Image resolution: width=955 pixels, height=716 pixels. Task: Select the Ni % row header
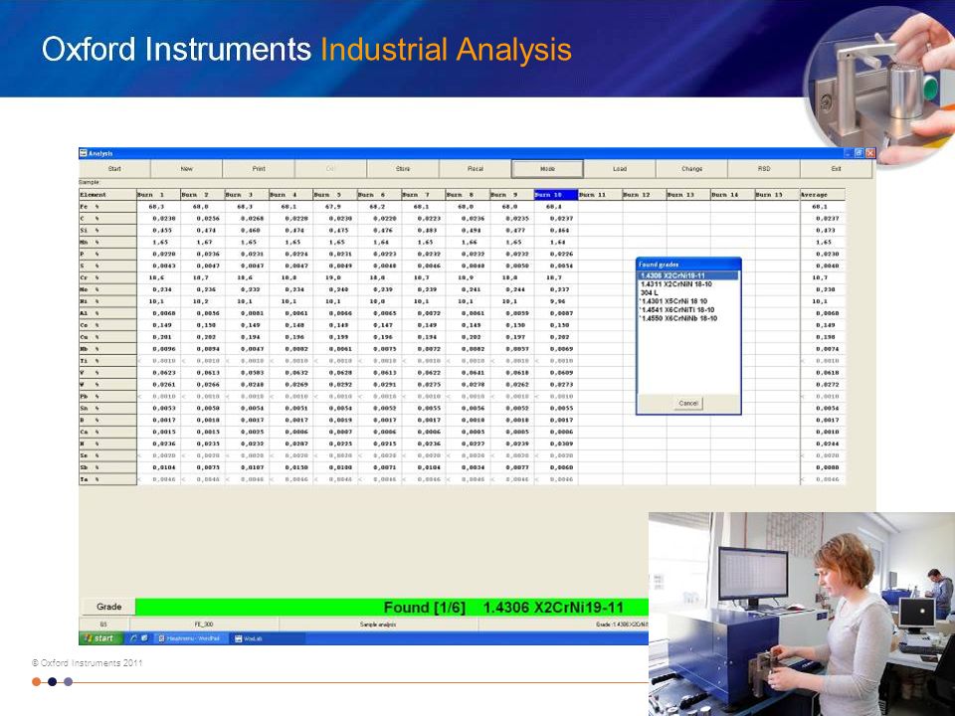(107, 301)
